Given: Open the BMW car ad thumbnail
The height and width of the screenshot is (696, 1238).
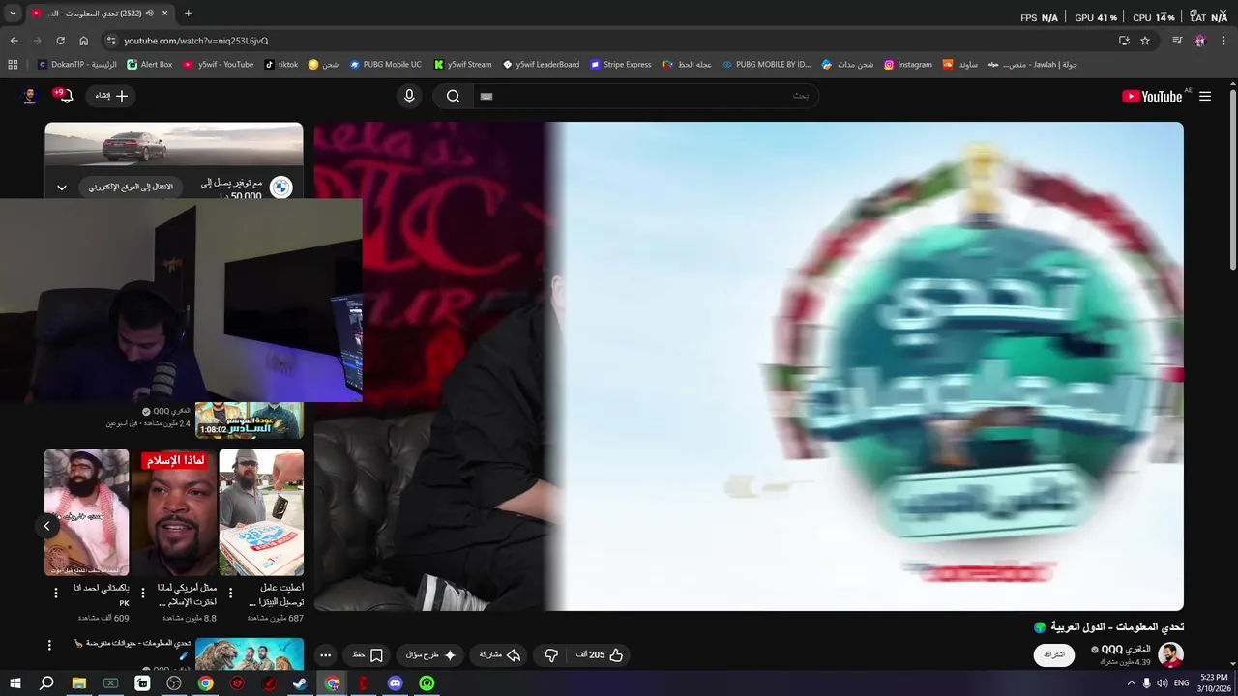Looking at the screenshot, I should (174, 144).
